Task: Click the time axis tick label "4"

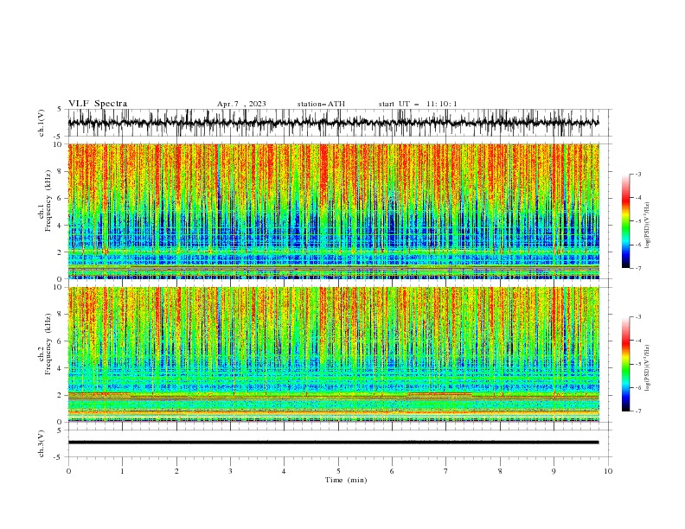Action: coord(284,471)
